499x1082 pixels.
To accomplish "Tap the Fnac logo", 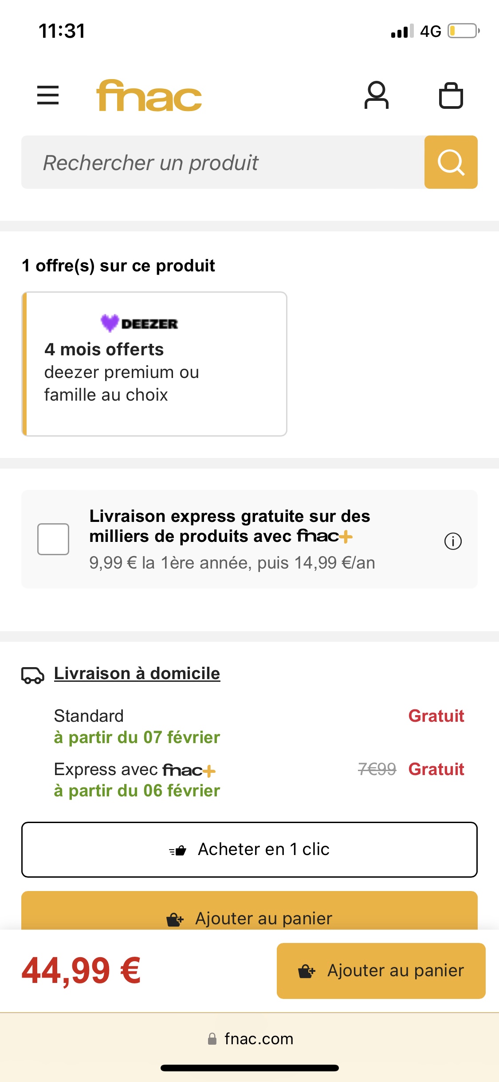I will coord(149,95).
